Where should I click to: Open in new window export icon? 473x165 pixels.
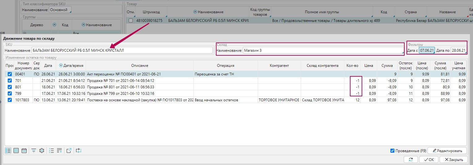pos(69,151)
